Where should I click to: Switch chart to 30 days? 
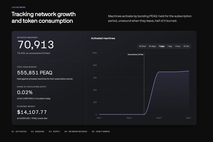152,46
